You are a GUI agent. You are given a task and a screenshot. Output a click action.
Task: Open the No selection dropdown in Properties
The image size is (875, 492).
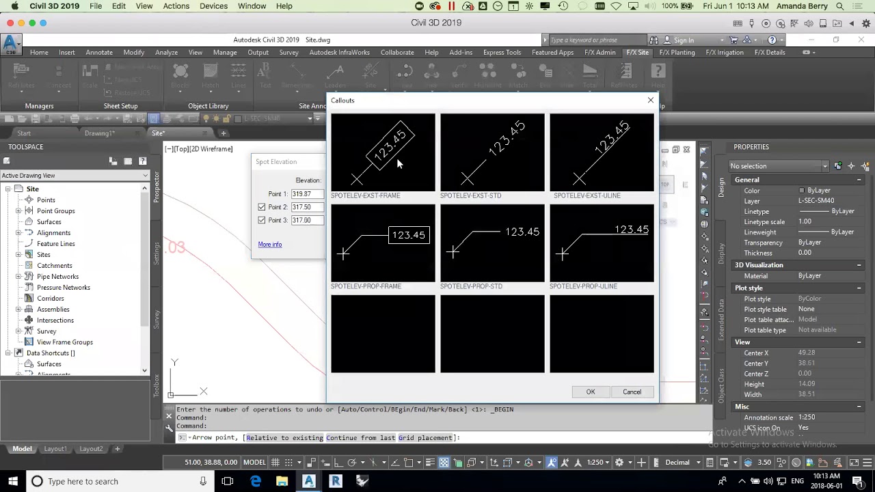(x=779, y=166)
